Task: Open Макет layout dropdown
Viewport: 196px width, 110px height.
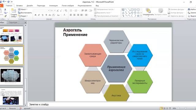Action: tap(23, 9)
